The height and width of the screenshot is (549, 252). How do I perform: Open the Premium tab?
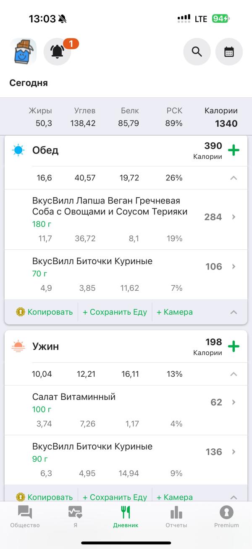tap(226, 517)
